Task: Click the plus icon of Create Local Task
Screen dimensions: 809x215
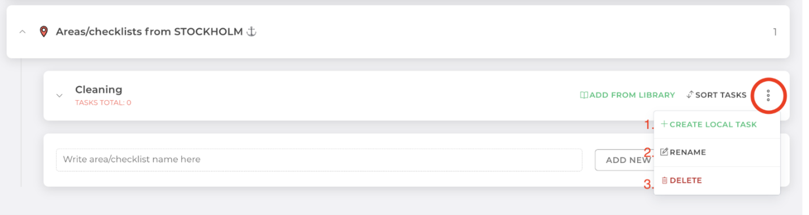Action: [x=664, y=124]
